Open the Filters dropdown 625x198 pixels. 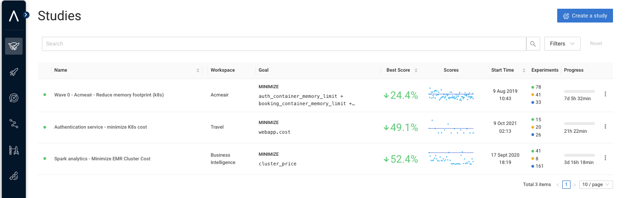click(562, 44)
